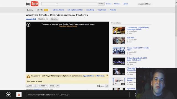Click the Share button

[52, 86]
